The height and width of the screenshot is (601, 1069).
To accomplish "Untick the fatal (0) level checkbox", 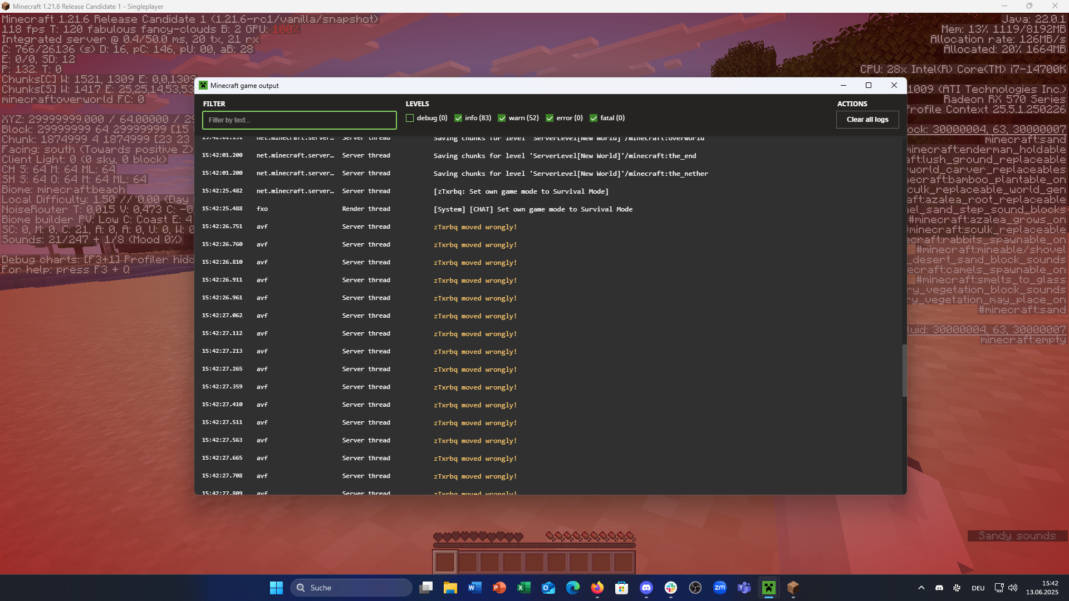I will pos(594,118).
